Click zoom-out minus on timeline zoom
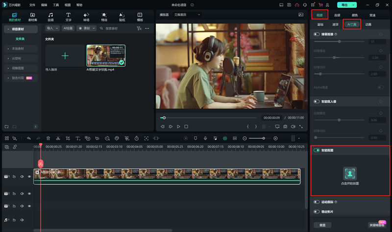The image size is (392, 232). click(x=245, y=138)
